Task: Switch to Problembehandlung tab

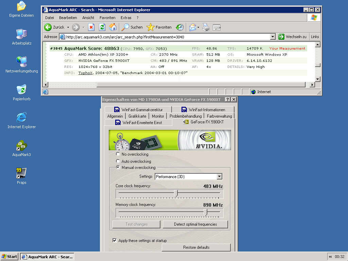Action: 186,116
